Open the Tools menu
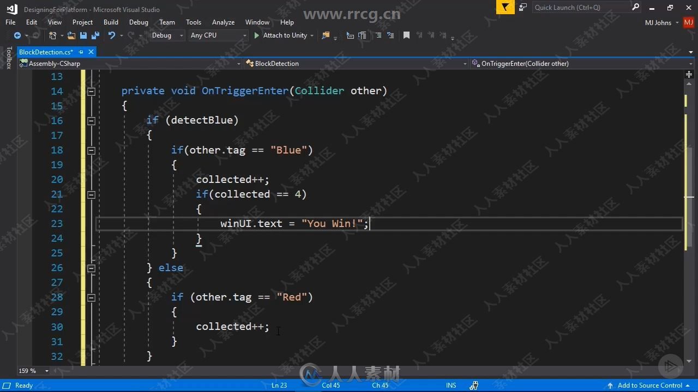Screen dimensions: 698x392 pyautogui.click(x=194, y=22)
